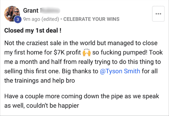Click the author name Grant
Image resolution: width=169 pixels, height=116 pixels.
click(31, 11)
